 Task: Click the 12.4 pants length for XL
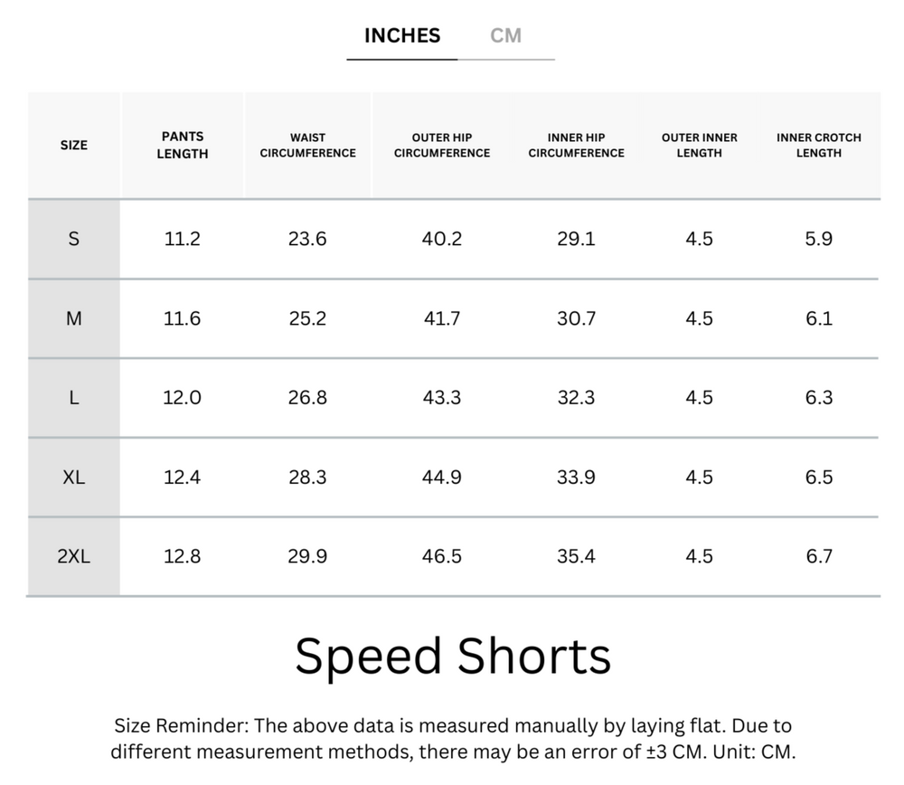click(x=183, y=478)
